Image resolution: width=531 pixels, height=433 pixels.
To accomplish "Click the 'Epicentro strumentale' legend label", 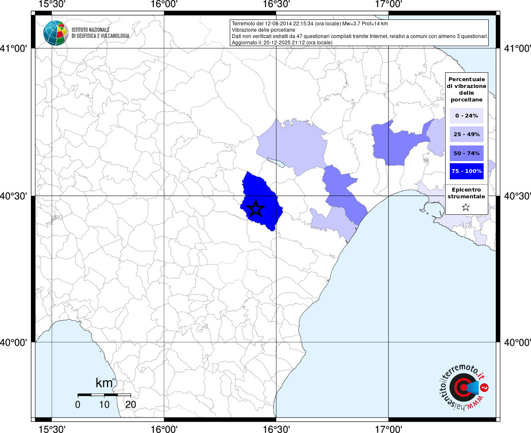I will [x=466, y=193].
